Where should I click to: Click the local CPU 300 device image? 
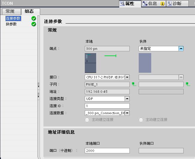90,63
